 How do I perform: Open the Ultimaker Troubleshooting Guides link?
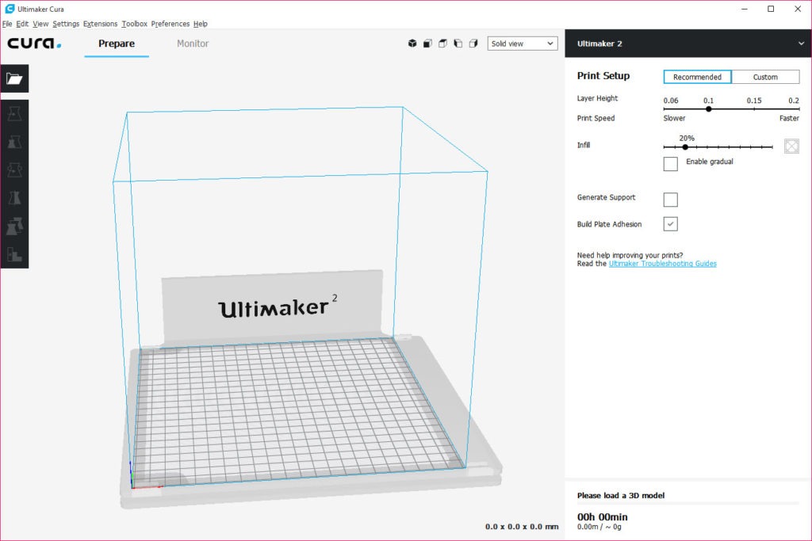[x=662, y=264]
